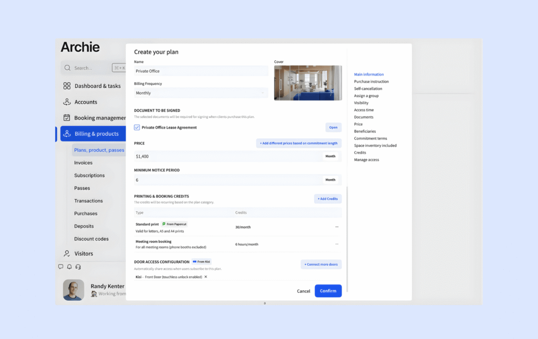This screenshot has height=339, width=538.
Task: Open the Month unit selector for Price
Action: (x=330, y=156)
